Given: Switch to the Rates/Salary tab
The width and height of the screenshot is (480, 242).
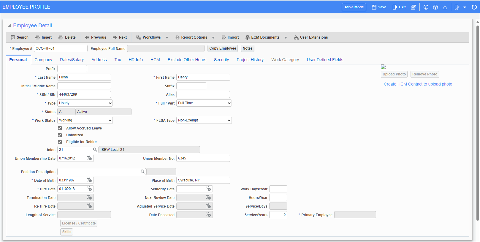Looking at the screenshot, I should click(72, 60).
